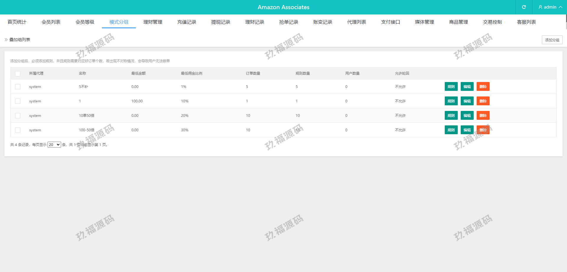This screenshot has width=567, height=272.
Task: Toggle the select-all checkbox in the table header
Action: (18, 73)
